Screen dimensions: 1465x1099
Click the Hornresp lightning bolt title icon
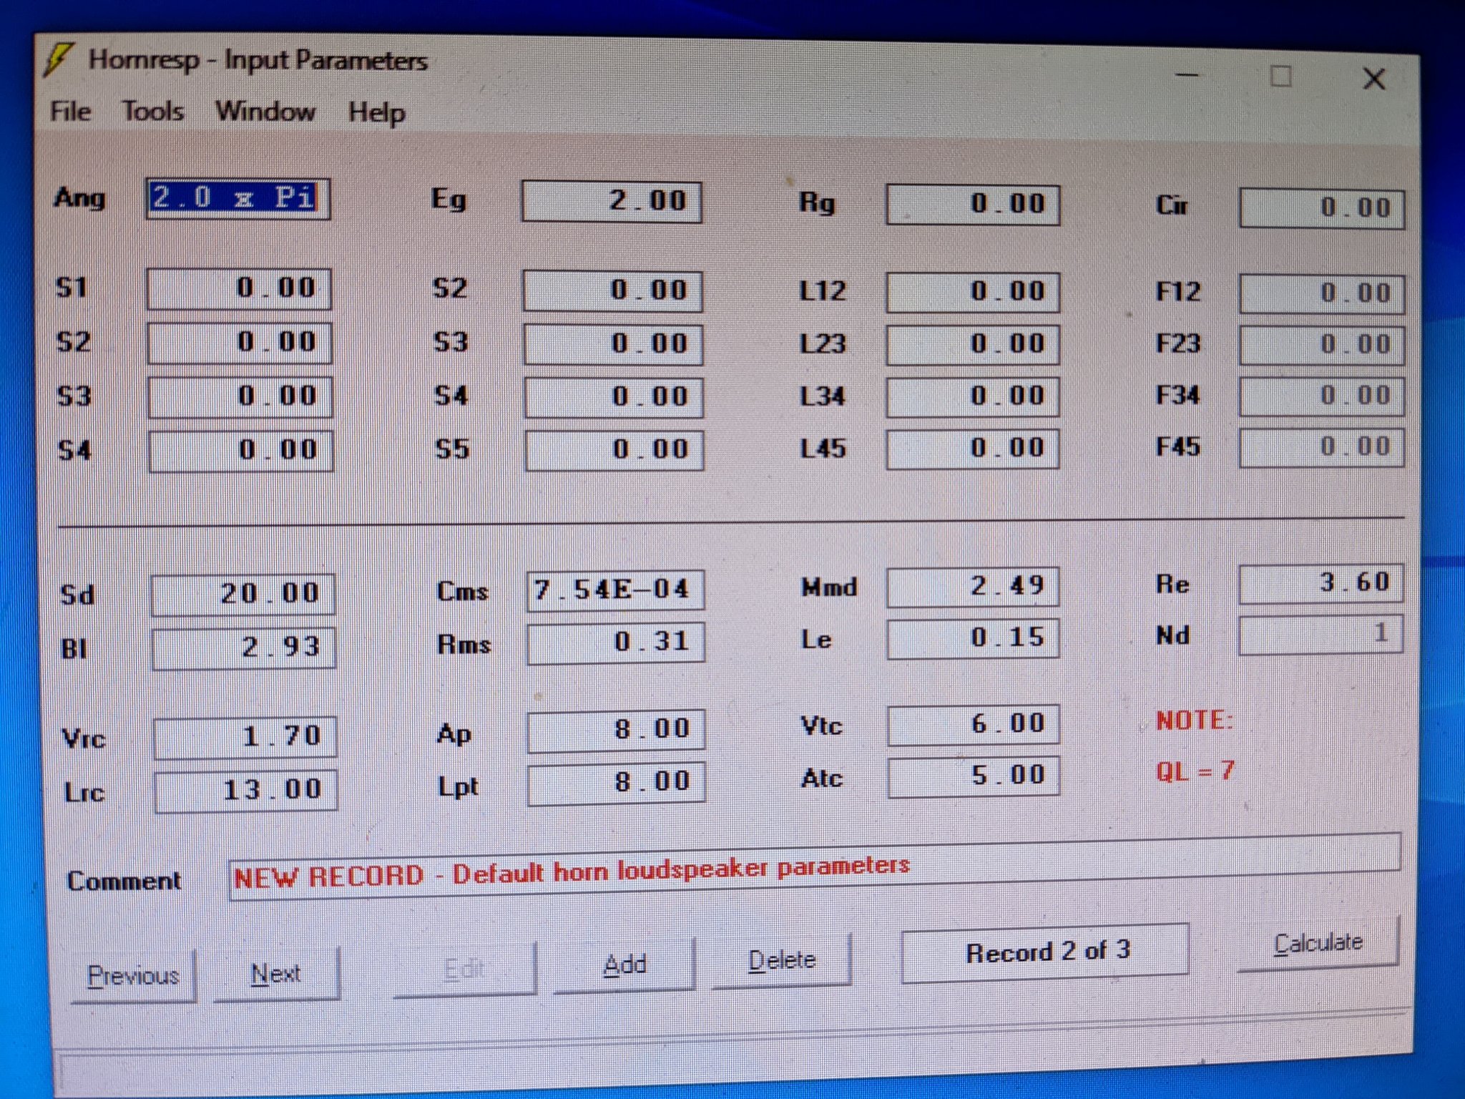(59, 59)
